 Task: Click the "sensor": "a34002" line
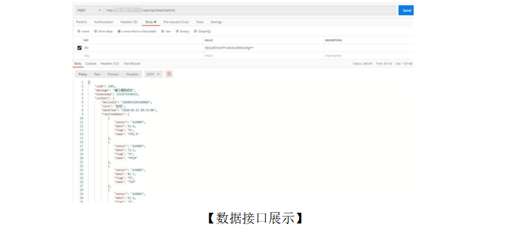pyautogui.click(x=130, y=146)
